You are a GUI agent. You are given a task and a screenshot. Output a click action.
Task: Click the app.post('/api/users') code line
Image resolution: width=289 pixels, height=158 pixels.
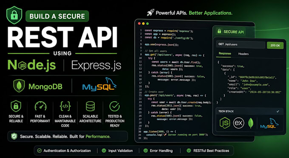(x=175, y=95)
